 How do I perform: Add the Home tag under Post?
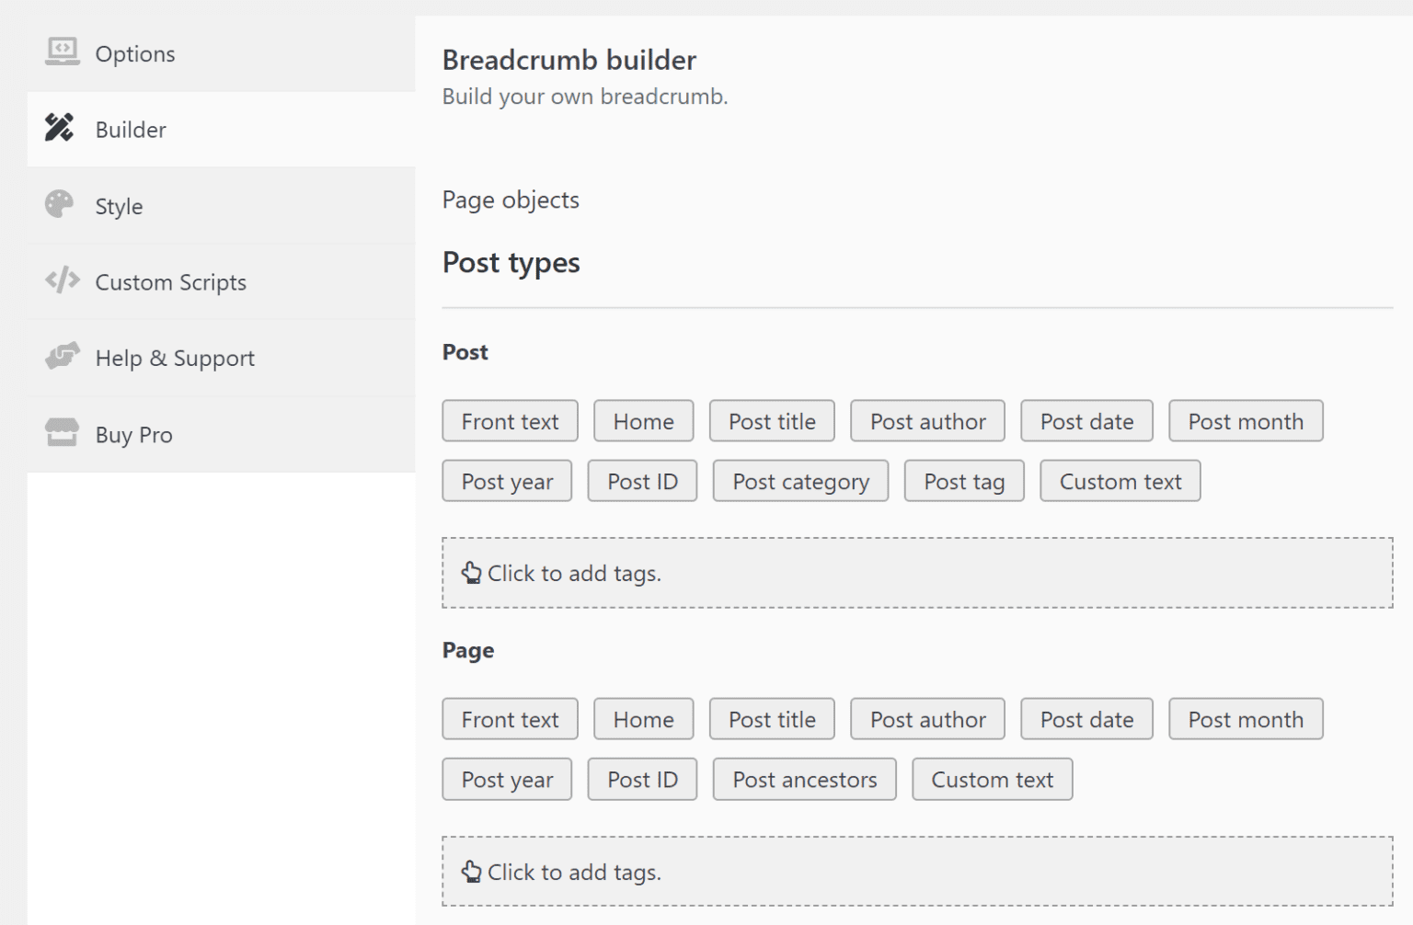pyautogui.click(x=643, y=420)
